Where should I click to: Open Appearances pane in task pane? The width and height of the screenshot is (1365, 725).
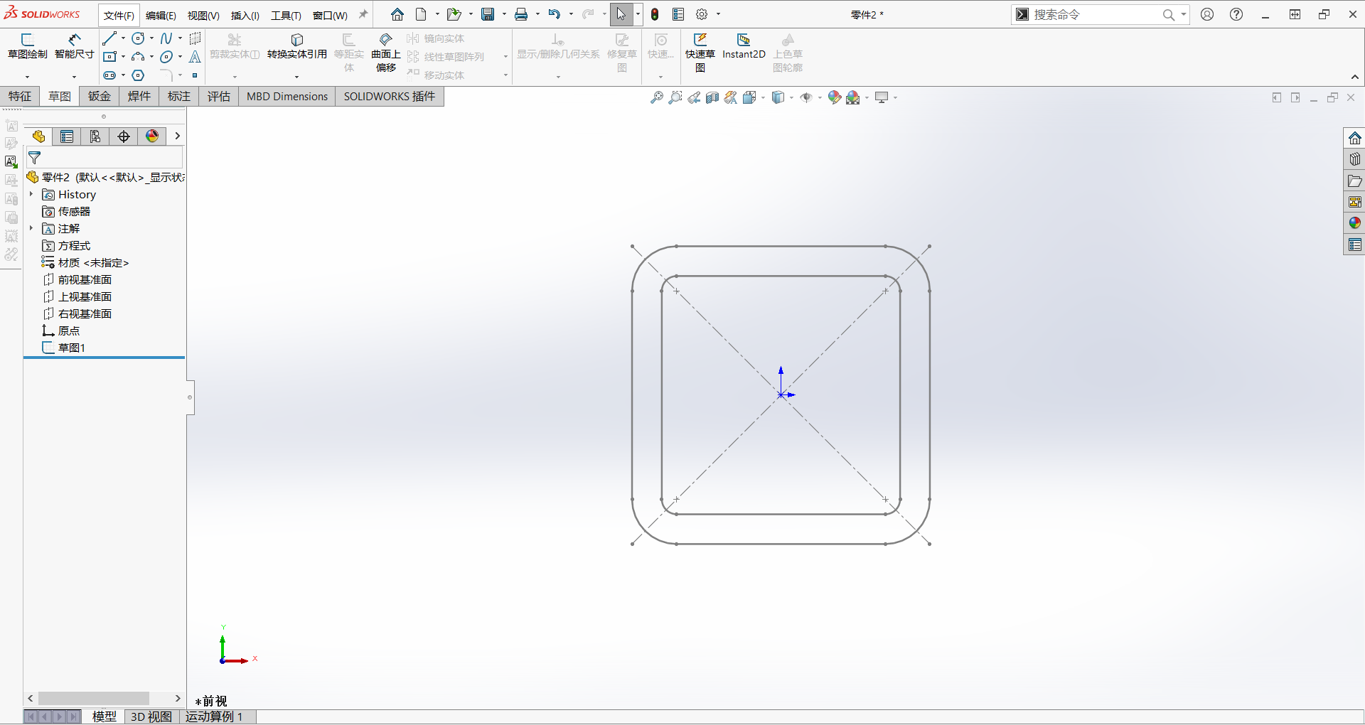click(x=1355, y=223)
